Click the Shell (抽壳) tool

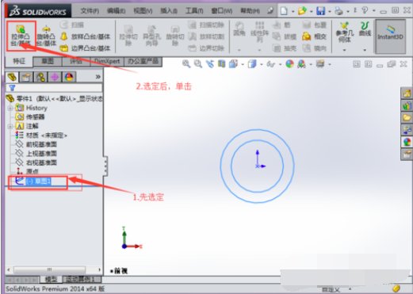285,48
